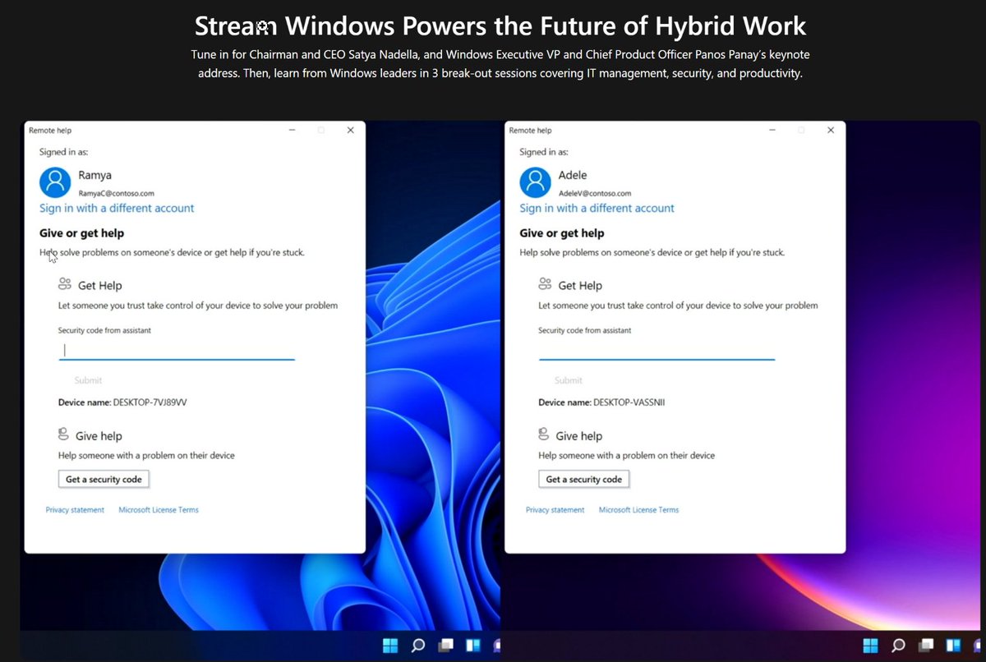The image size is (986, 662).
Task: Open Microsoft License Terms in Adele's window
Action: pos(639,510)
